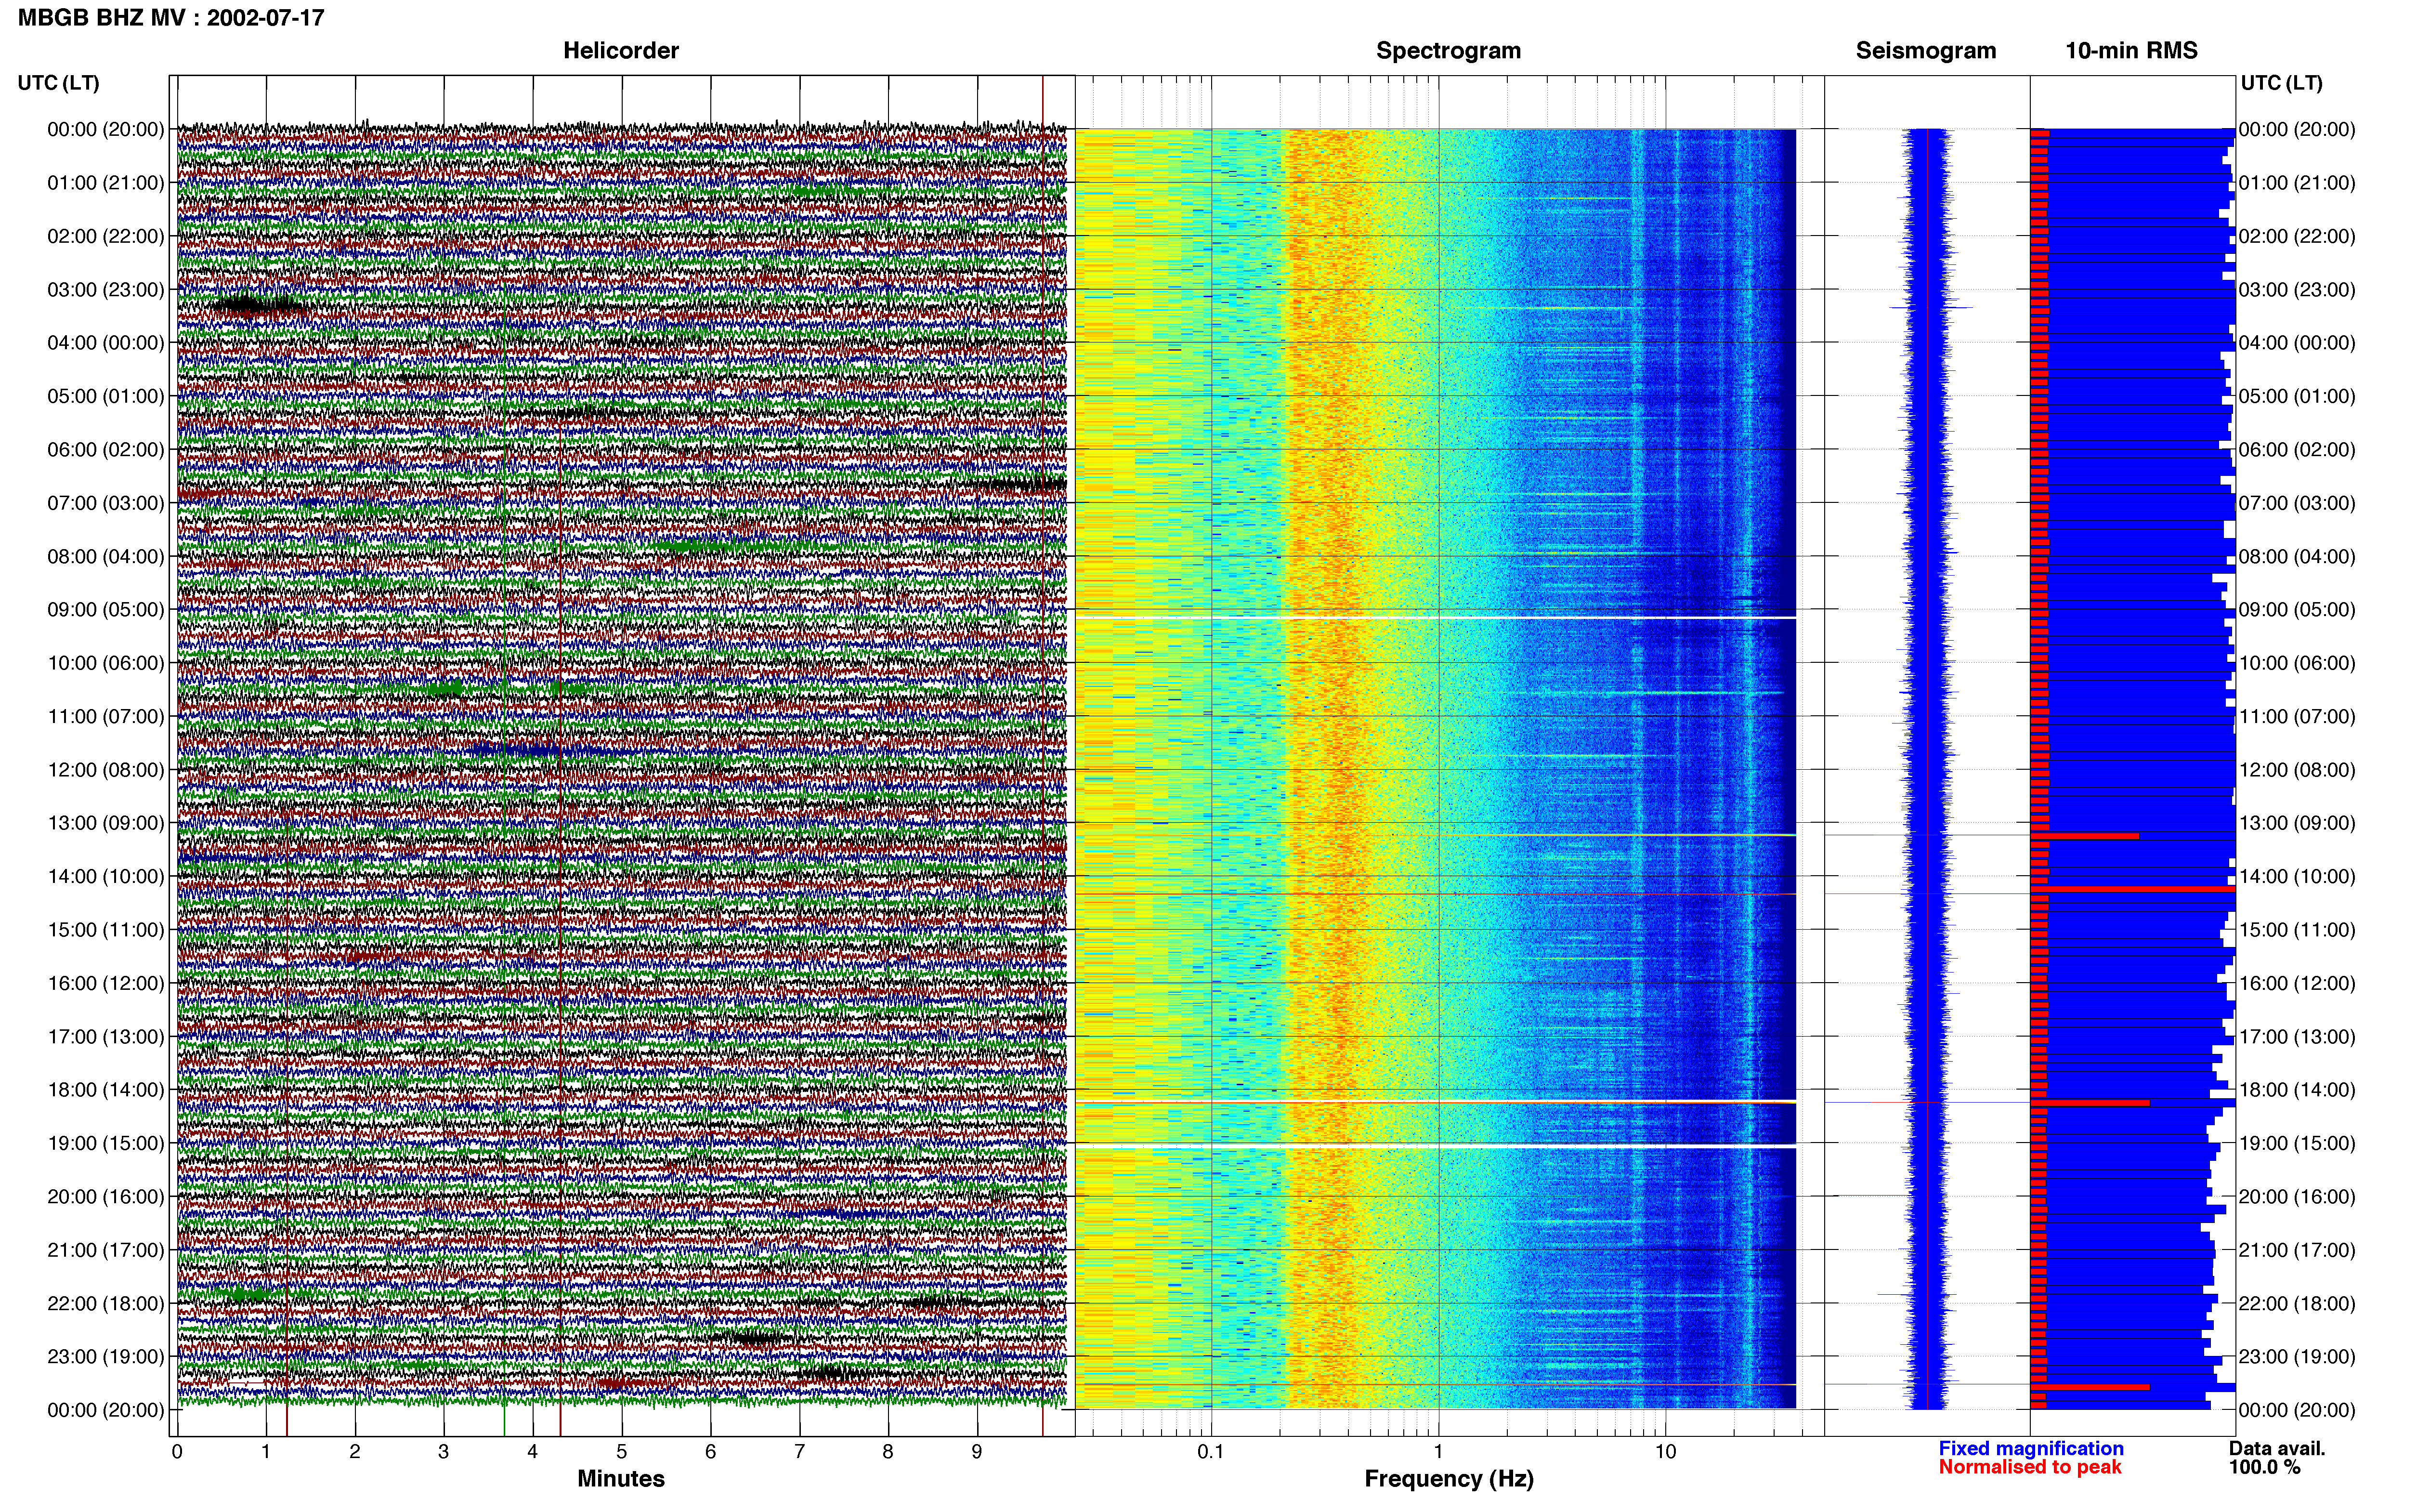This screenshot has width=2417, height=1512.
Task: Click the right time label '13:00 (09:00)'
Action: [2297, 823]
